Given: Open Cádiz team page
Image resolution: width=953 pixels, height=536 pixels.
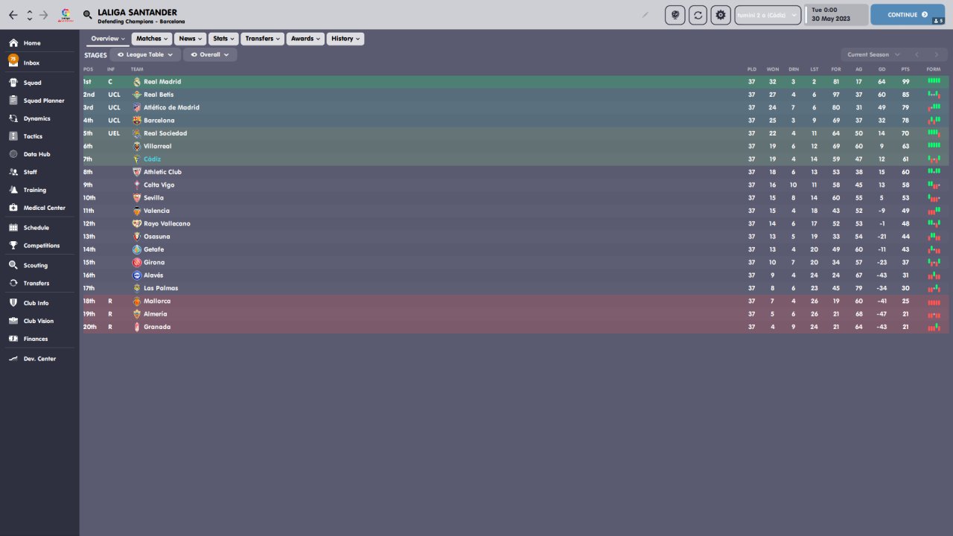Looking at the screenshot, I should [152, 159].
